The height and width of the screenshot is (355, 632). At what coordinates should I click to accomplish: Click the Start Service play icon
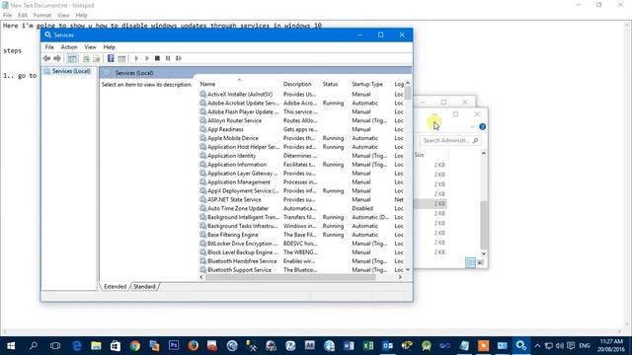(x=136, y=58)
